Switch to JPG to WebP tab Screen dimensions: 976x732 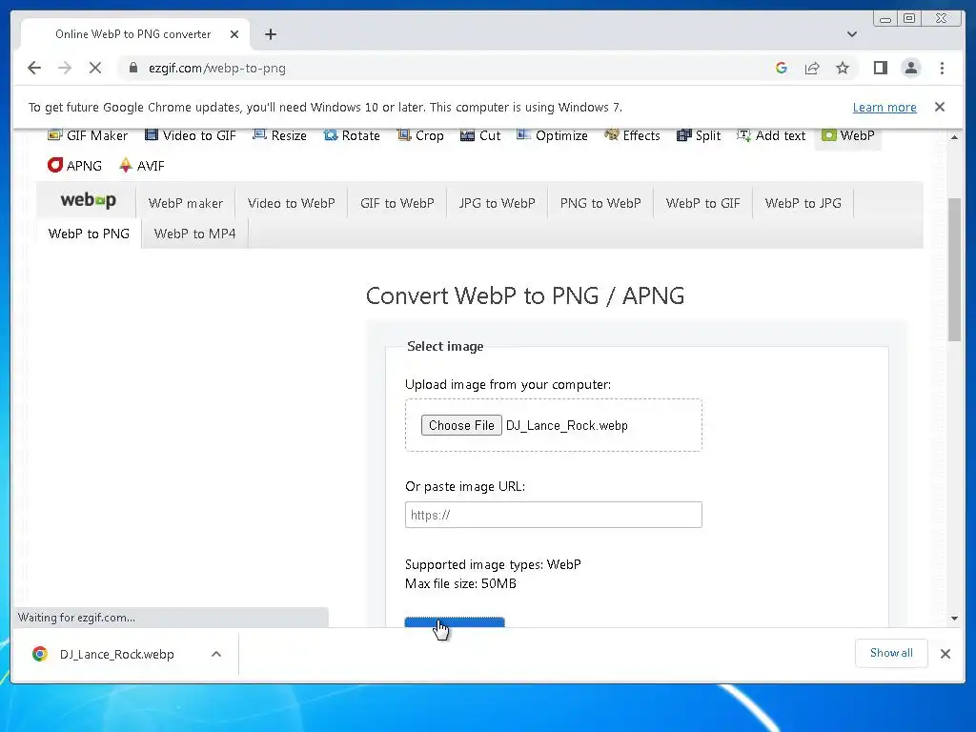[497, 203]
